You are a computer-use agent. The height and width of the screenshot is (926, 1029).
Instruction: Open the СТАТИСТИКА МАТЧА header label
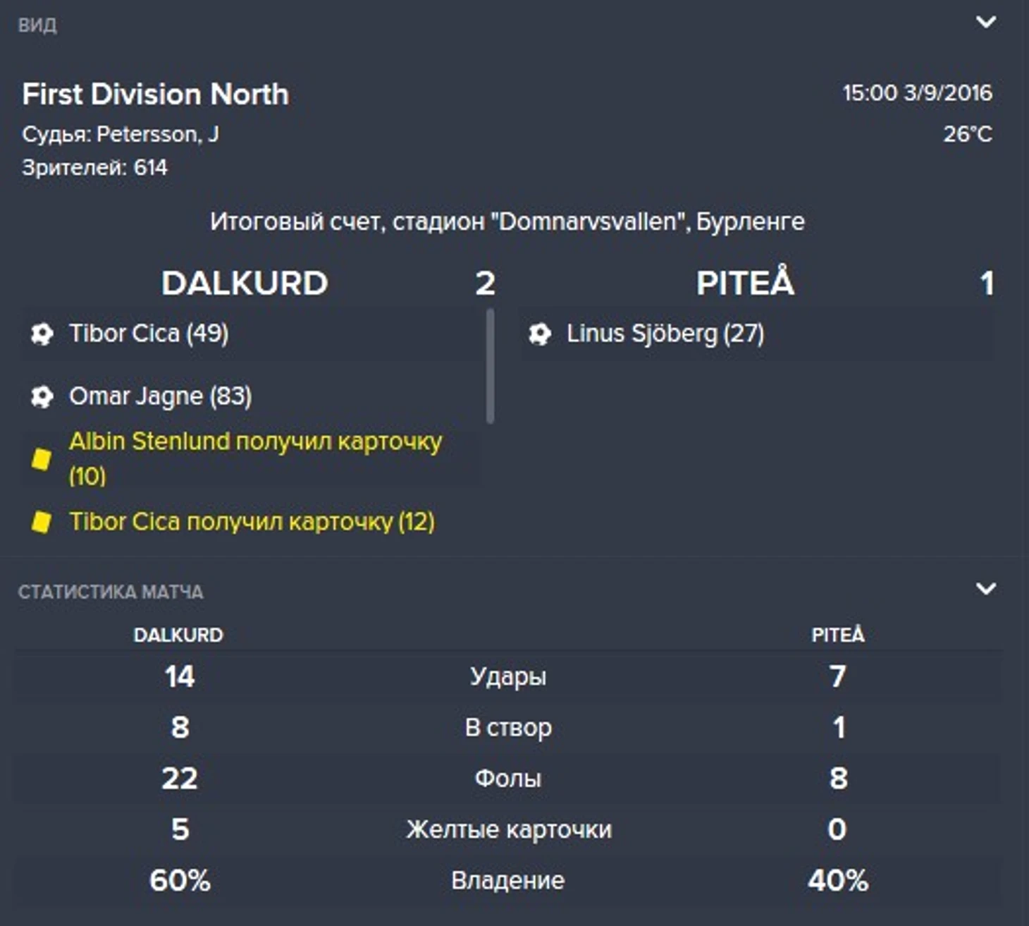111,592
